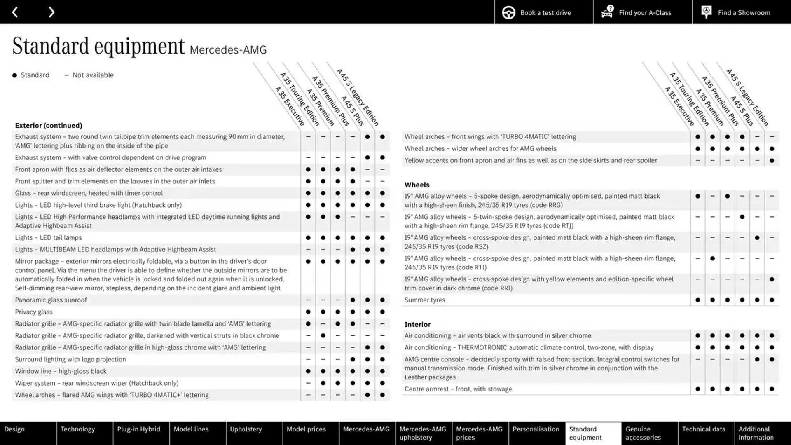Click 'Genuine accessories' navigation button
The image size is (791, 445).
point(638,433)
